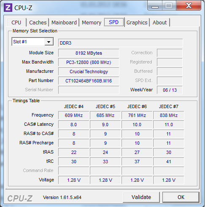This screenshot has height=207, width=205.
Task: Click the DDR3 memory type field
Action: (x=121, y=43)
